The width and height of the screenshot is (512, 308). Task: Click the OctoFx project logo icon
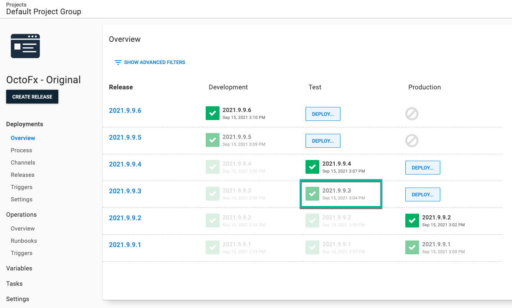[25, 46]
